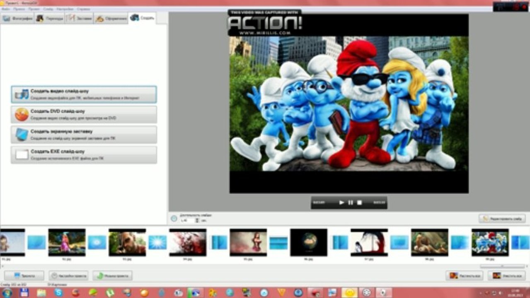Click the system tray clock
The width and height of the screenshot is (530, 298).
coord(515,293)
